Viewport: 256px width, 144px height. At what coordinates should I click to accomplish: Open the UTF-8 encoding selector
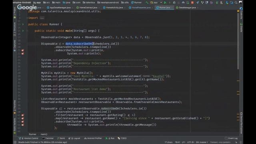tap(190, 142)
